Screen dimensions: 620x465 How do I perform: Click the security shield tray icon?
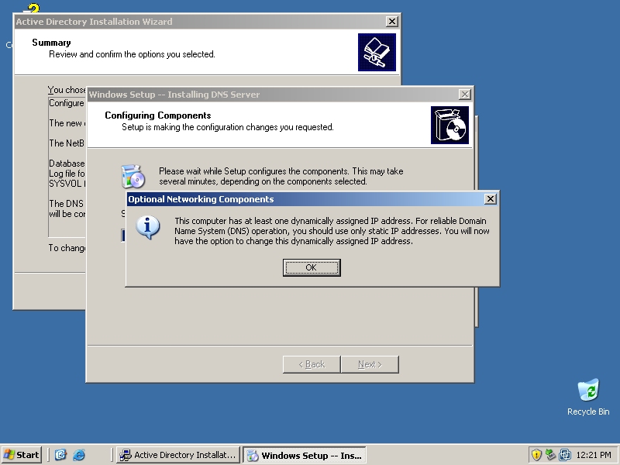click(x=536, y=455)
